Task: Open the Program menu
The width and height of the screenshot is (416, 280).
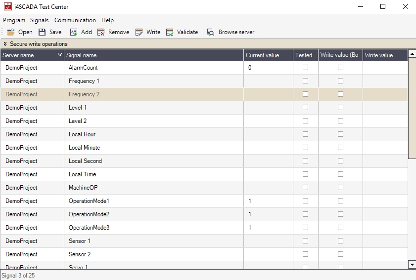Action: [14, 20]
